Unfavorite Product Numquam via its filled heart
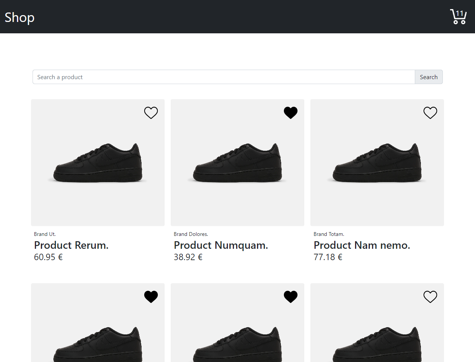 [291, 112]
